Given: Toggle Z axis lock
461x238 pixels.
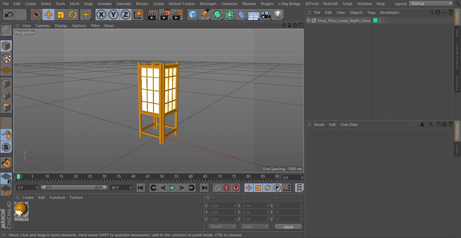Looking at the screenshot, I should coord(125,15).
